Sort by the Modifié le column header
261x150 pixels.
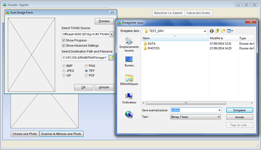pyautogui.click(x=223, y=38)
